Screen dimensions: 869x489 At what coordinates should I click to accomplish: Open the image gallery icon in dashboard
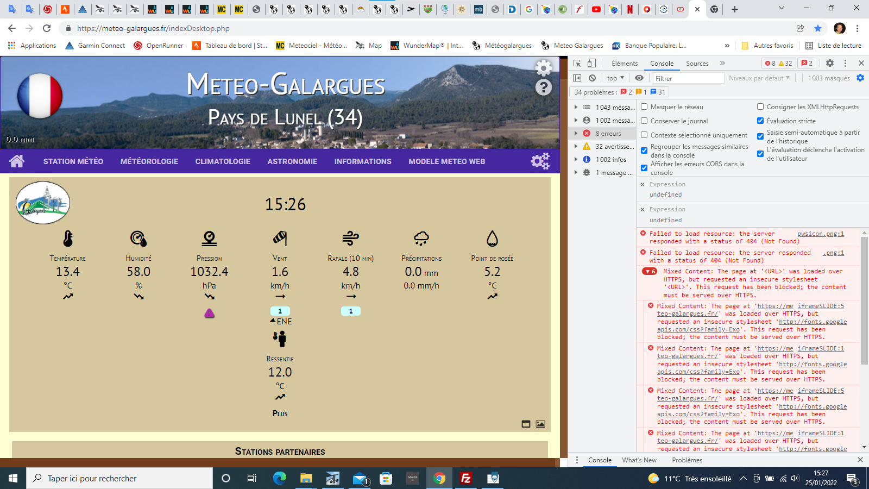pos(540,424)
